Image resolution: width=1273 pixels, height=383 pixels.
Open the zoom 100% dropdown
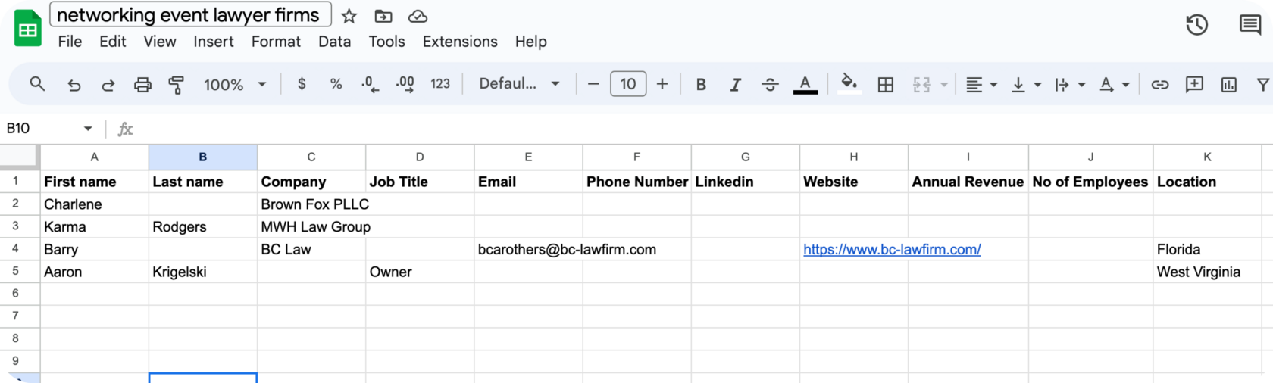click(x=235, y=85)
